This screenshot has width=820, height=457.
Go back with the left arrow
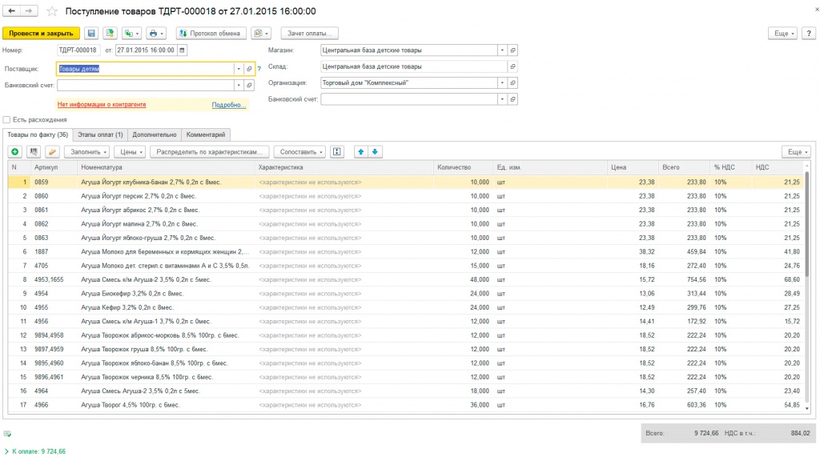click(x=11, y=11)
